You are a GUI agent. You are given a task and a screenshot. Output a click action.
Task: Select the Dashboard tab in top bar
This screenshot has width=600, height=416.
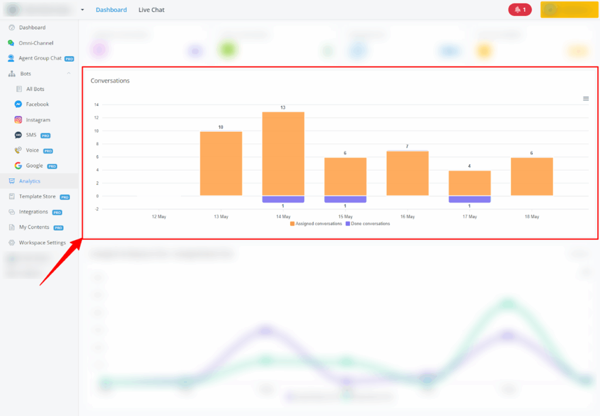111,10
